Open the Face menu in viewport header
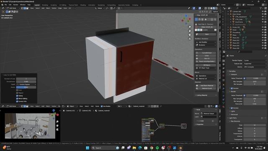 tap(65, 8)
